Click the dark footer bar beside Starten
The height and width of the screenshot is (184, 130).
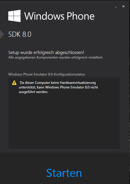click(23, 173)
